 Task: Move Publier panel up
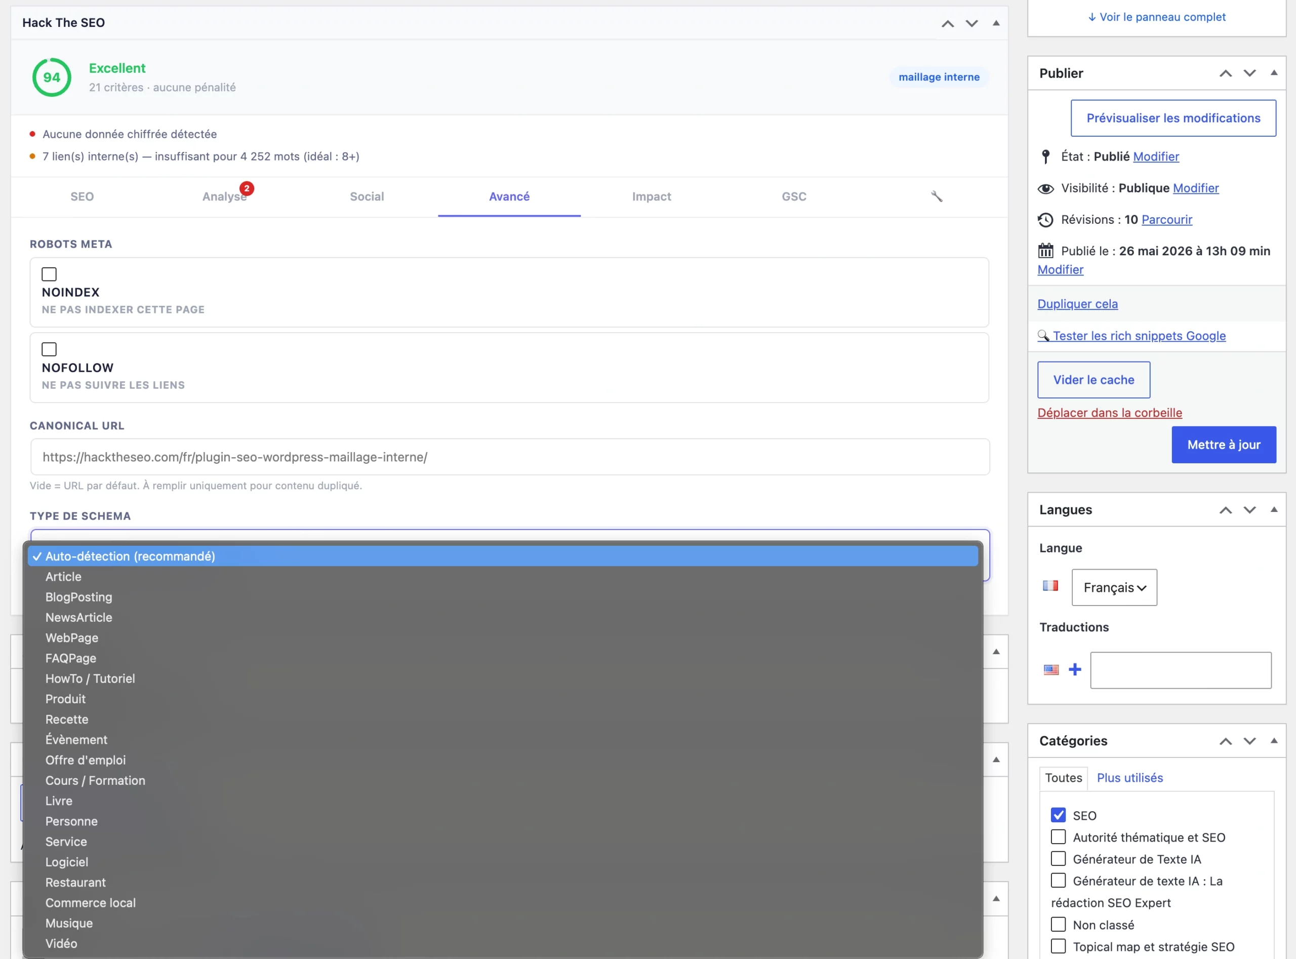[x=1225, y=73]
